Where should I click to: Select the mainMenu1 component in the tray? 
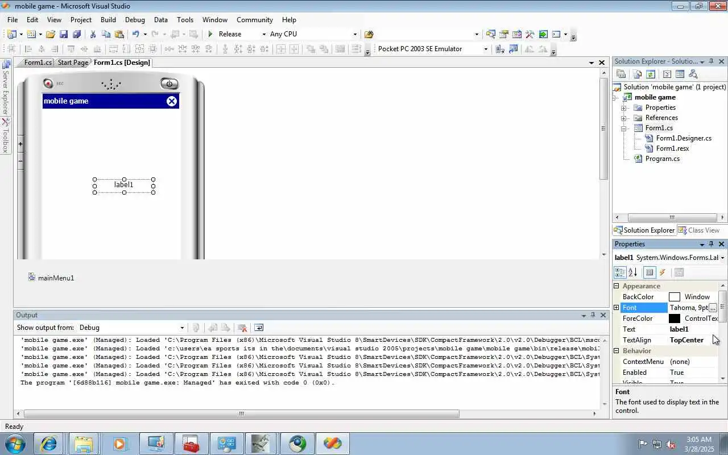point(51,278)
